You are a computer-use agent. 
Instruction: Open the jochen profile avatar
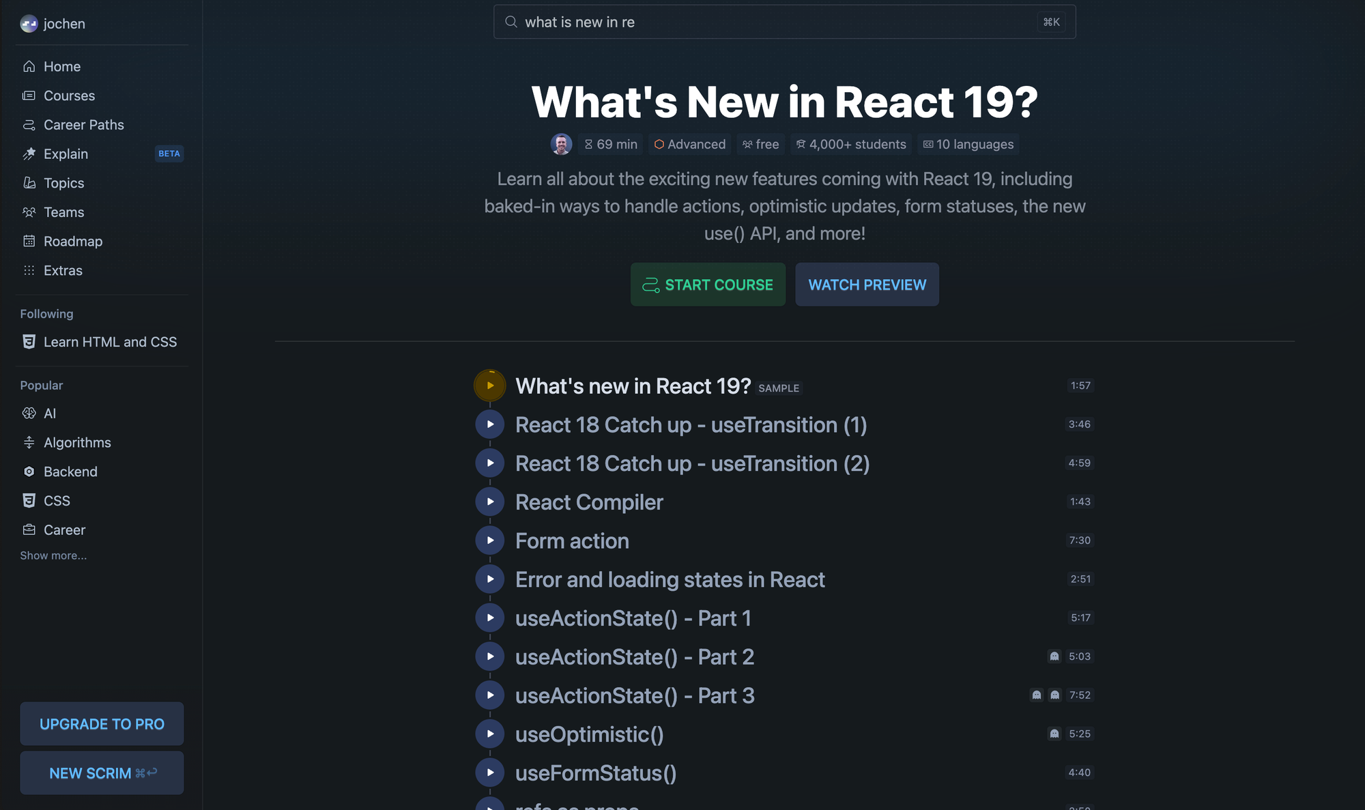pyautogui.click(x=29, y=24)
